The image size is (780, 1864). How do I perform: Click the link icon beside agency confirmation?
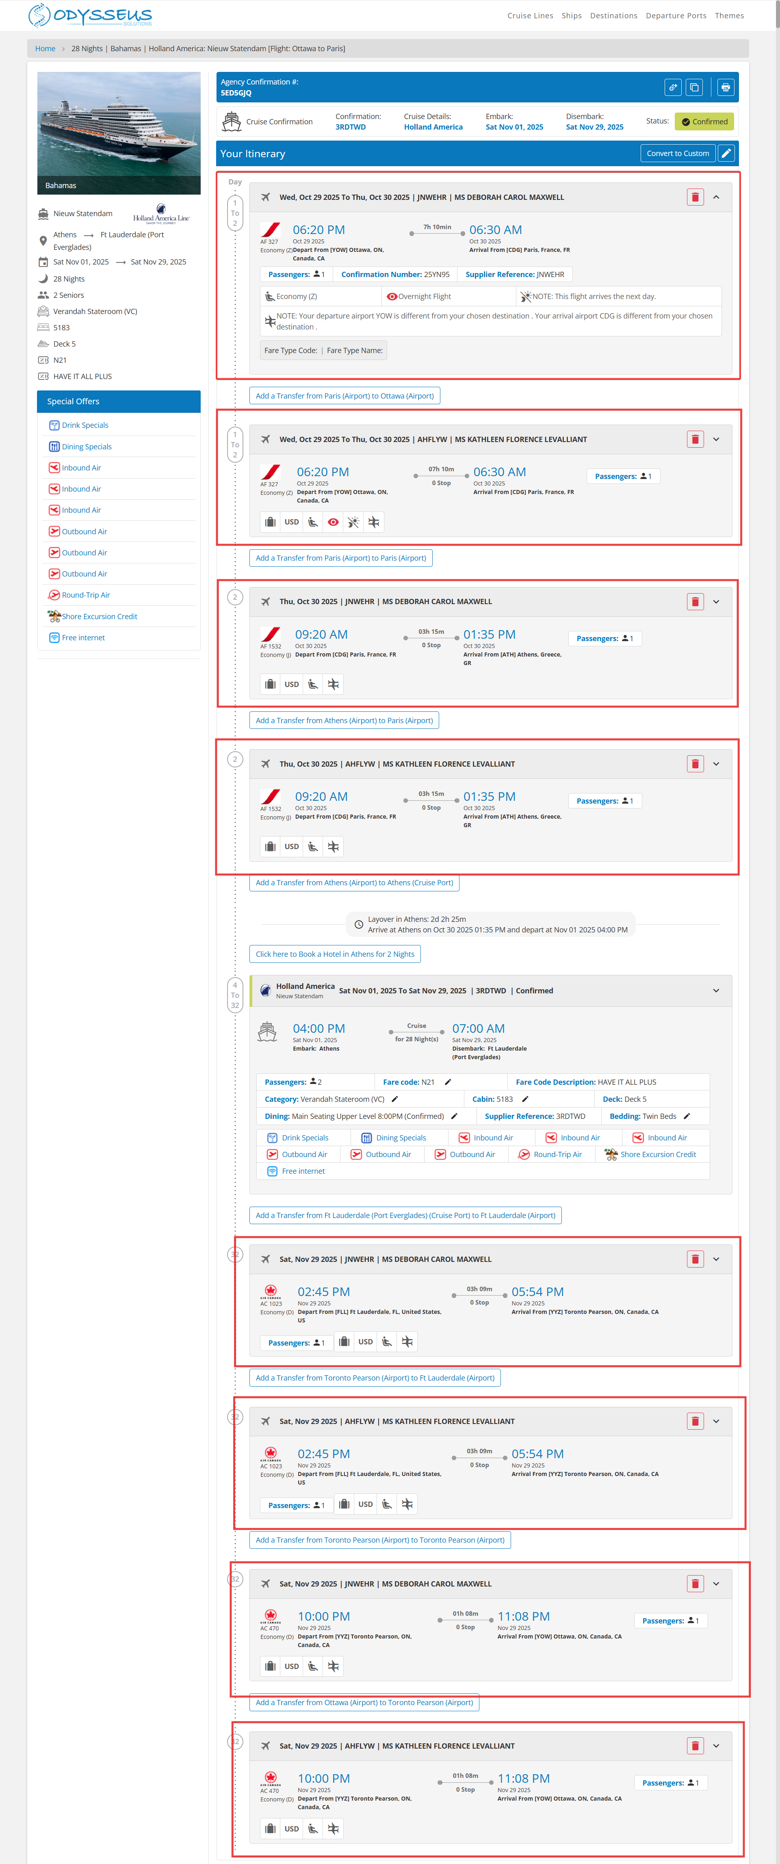pos(673,88)
